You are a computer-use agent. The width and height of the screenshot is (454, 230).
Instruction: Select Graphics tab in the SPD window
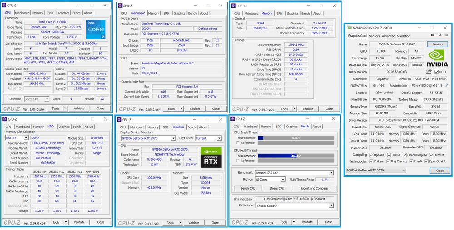click(x=64, y=127)
